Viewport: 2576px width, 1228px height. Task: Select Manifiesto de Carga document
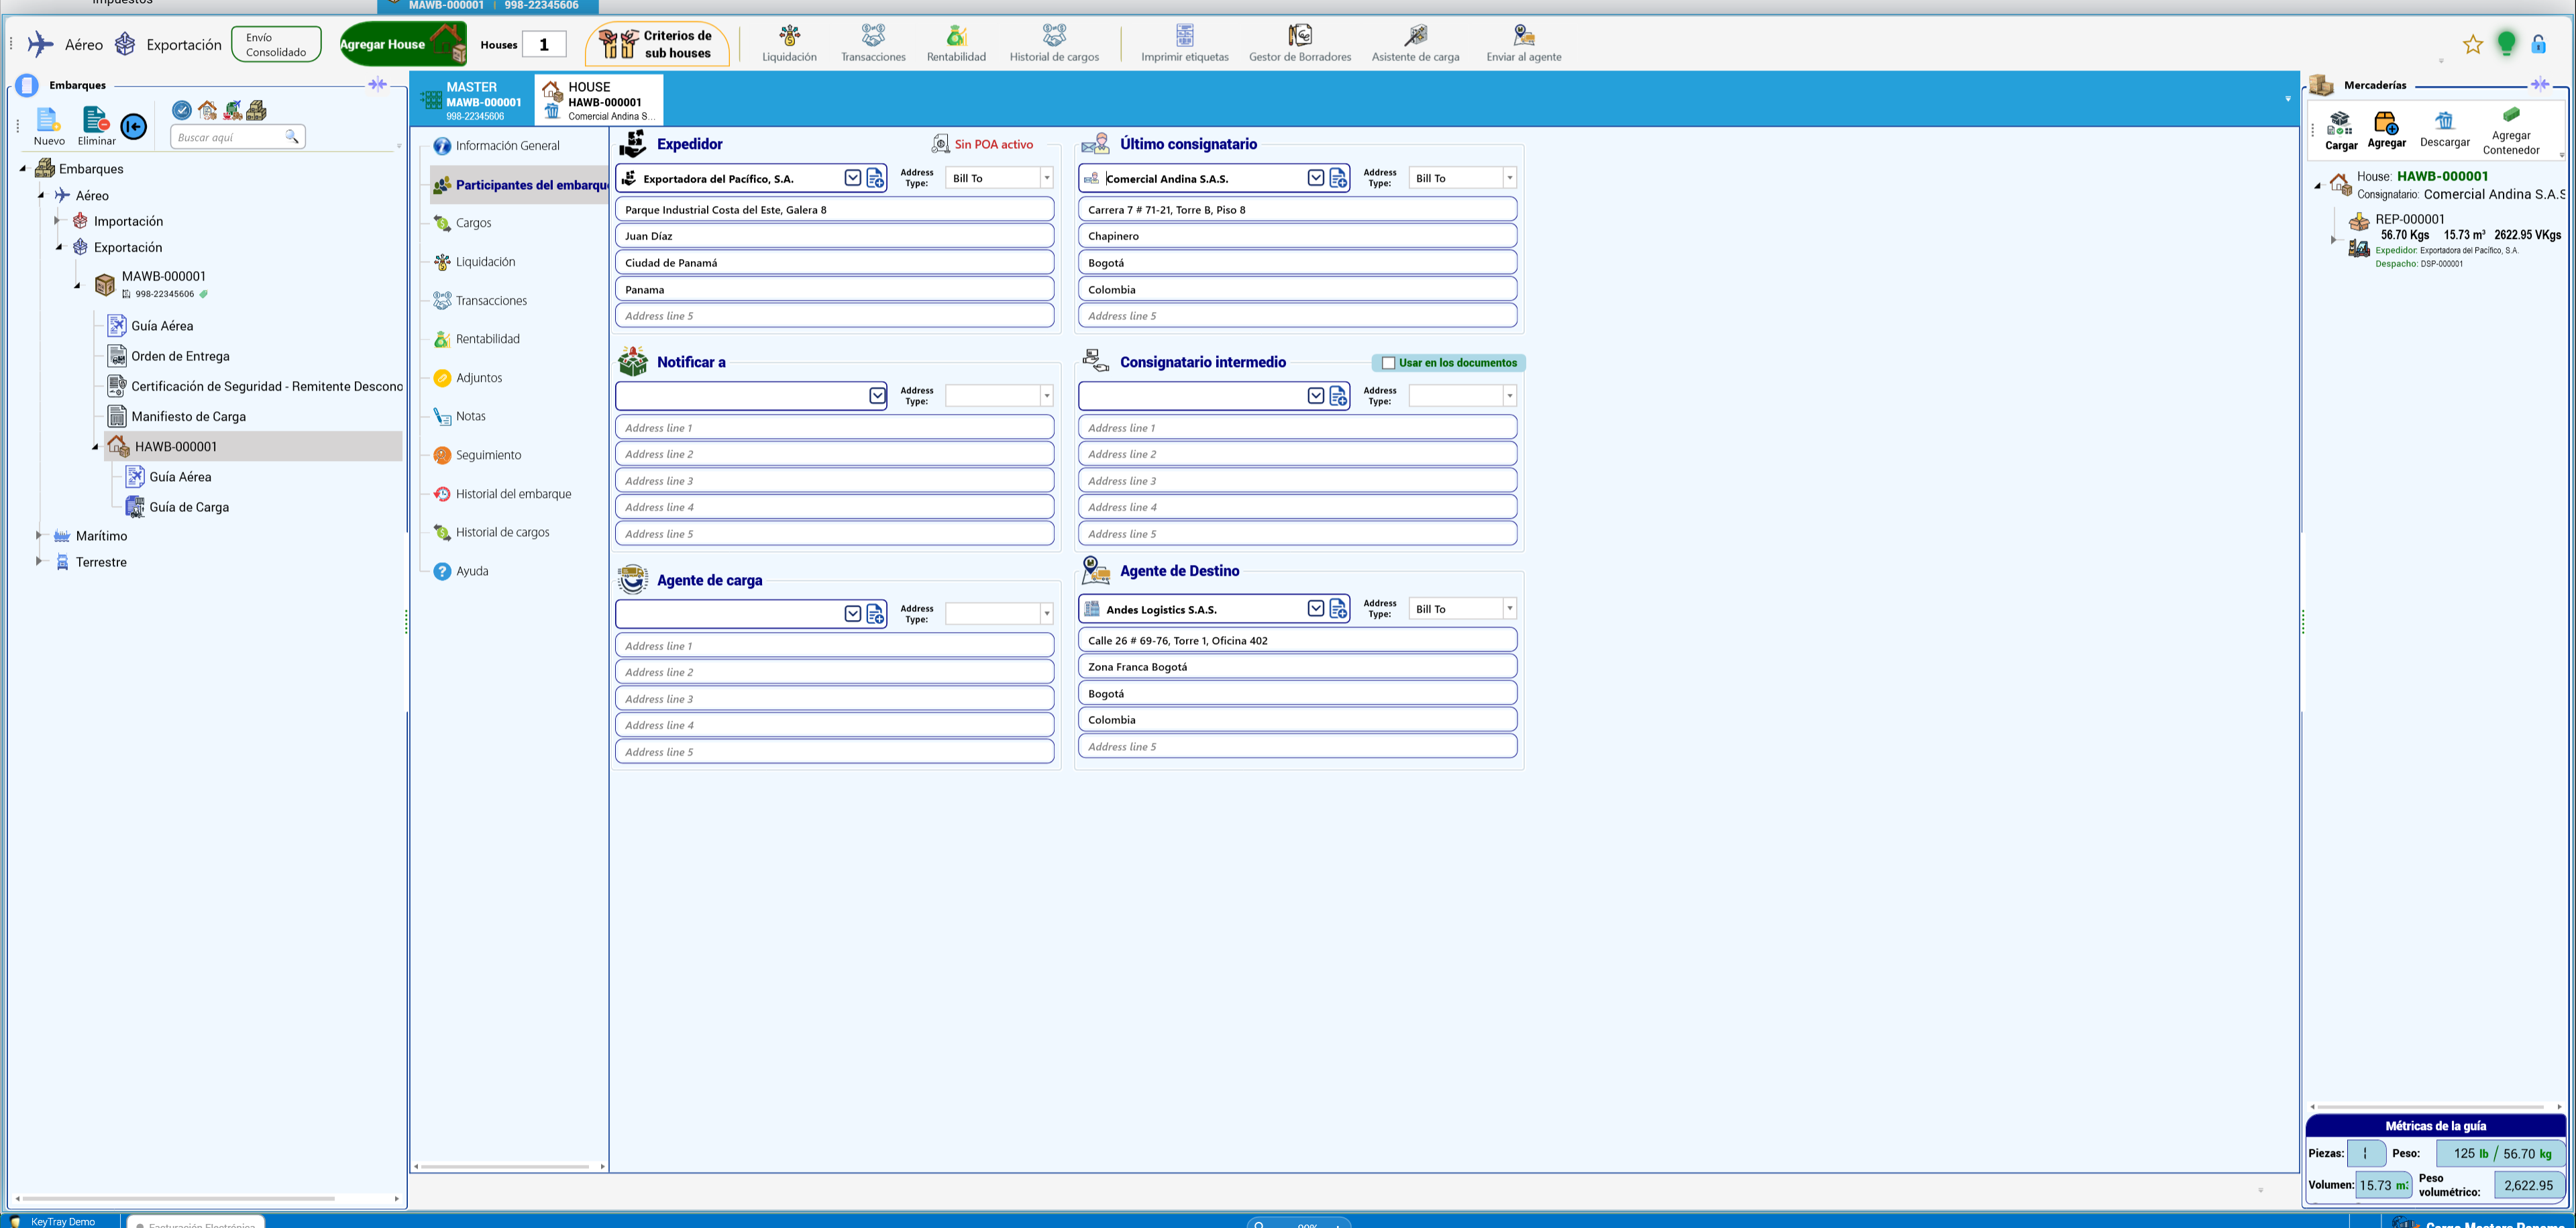(x=188, y=416)
